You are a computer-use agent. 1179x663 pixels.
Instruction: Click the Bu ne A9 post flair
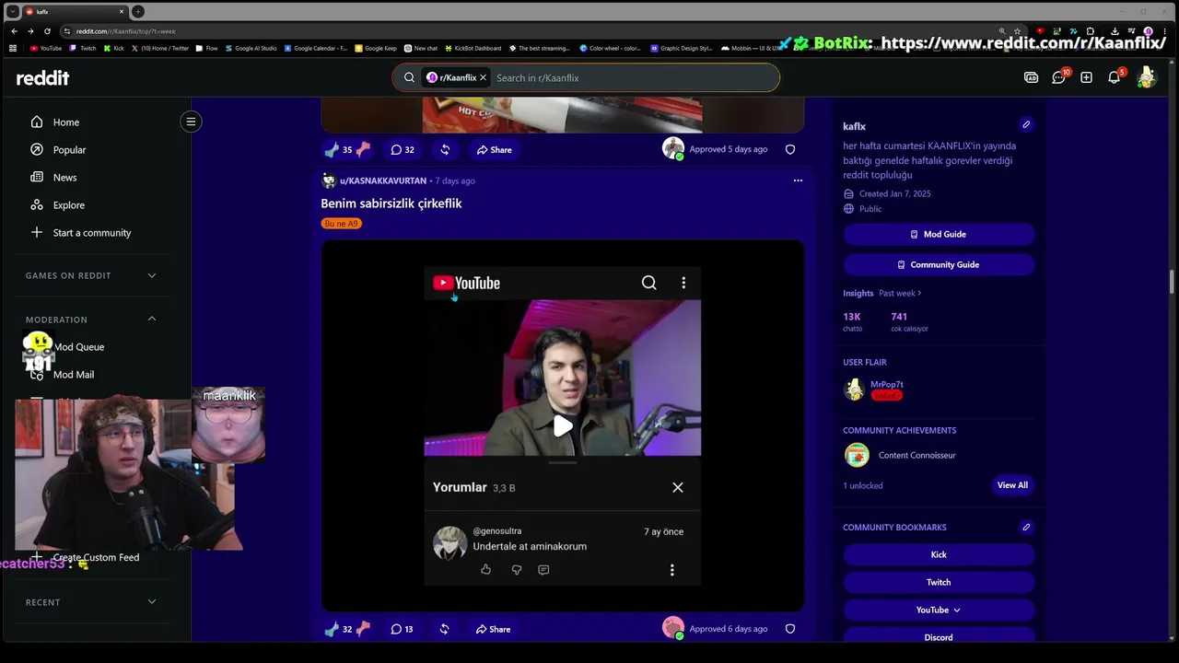(341, 224)
